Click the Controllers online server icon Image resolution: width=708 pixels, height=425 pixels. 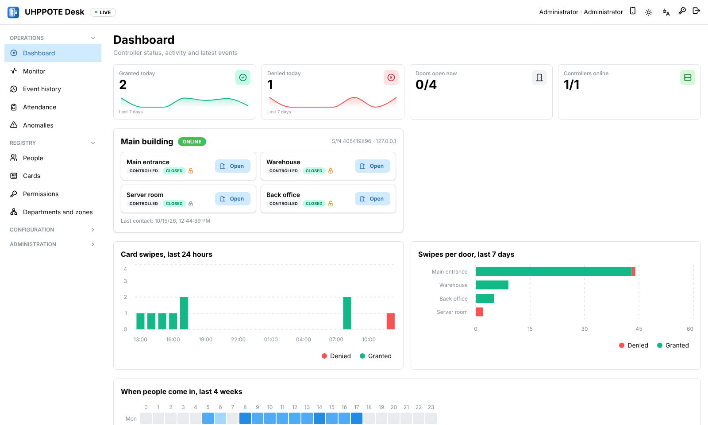click(688, 77)
